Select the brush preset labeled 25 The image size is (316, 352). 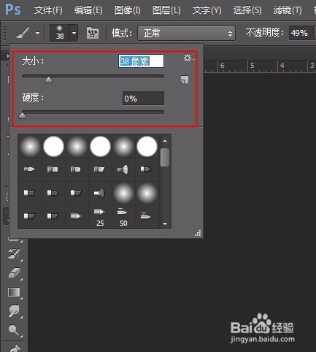pos(100,217)
